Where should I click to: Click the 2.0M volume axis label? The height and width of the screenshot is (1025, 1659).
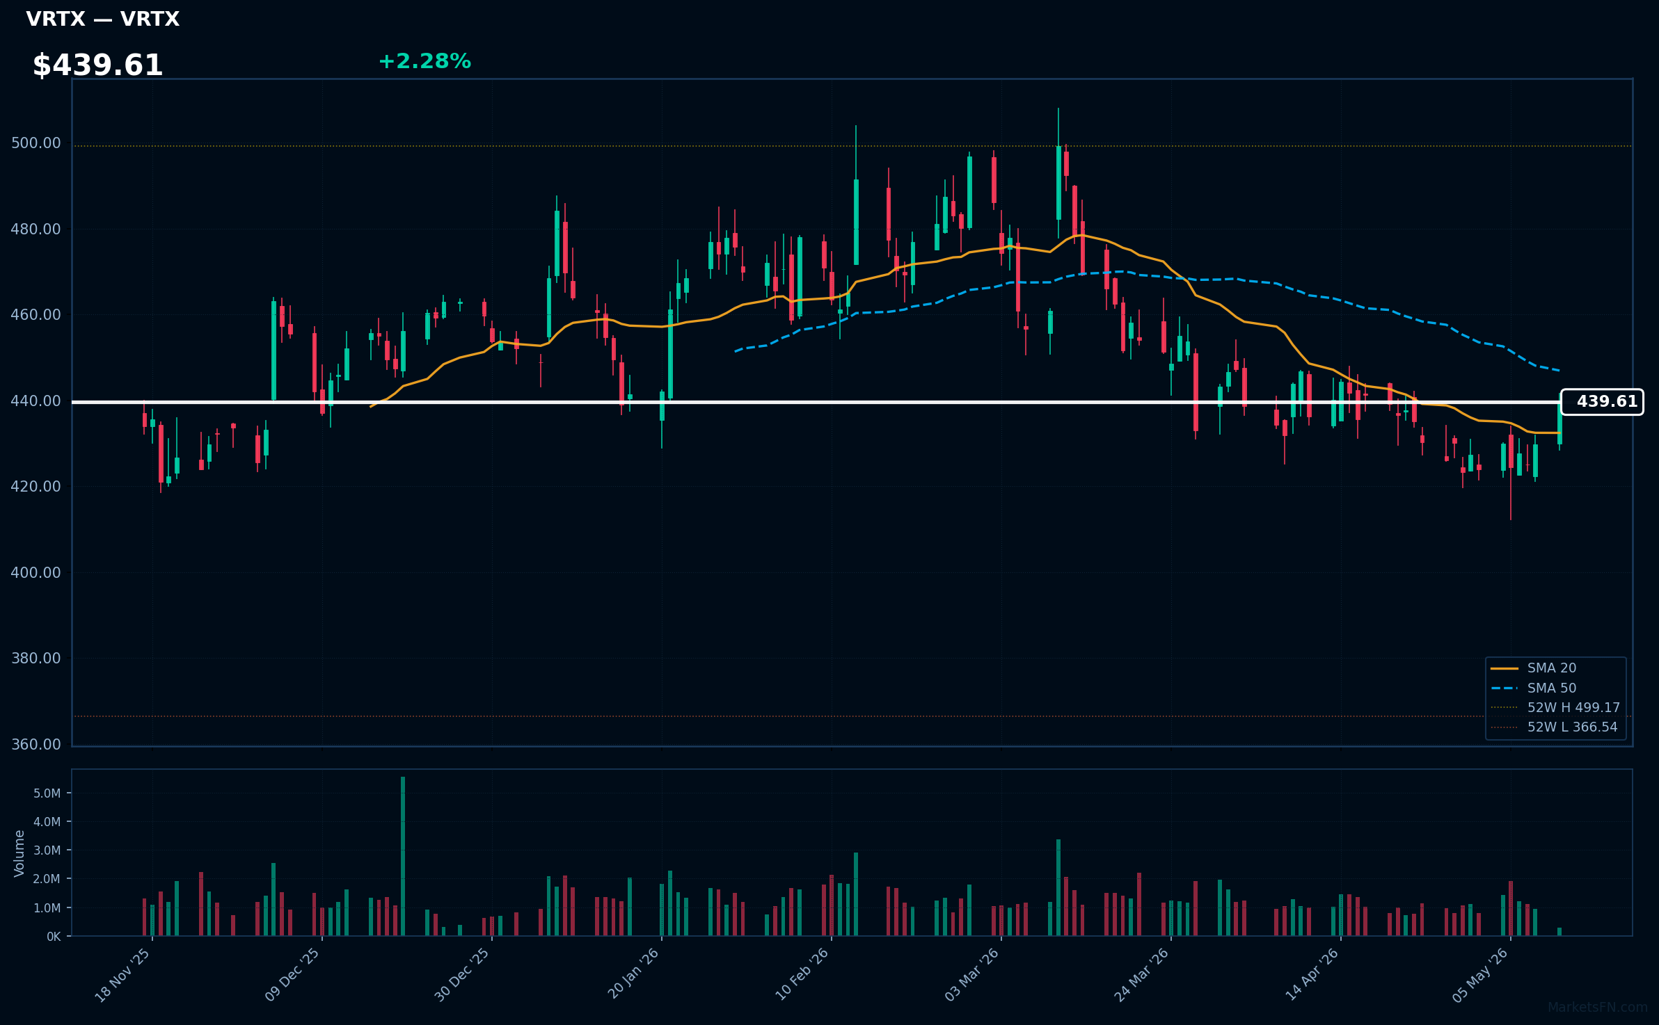[47, 879]
